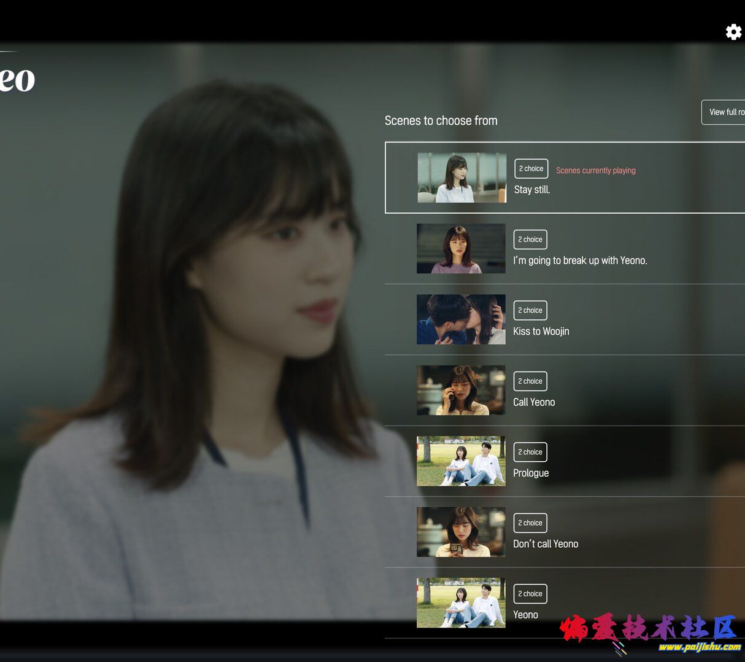Click the bottom Yeono scene thumbnail
Screen dimensions: 745x662
click(461, 602)
